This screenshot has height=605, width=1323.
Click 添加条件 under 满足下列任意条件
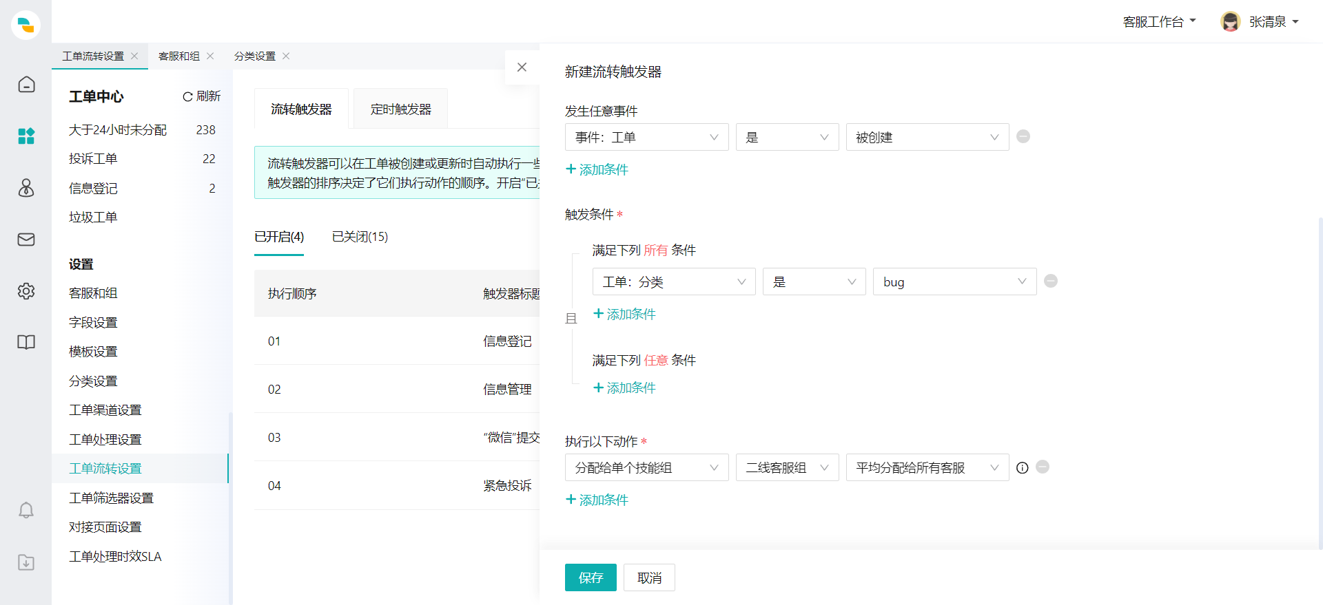pos(624,388)
